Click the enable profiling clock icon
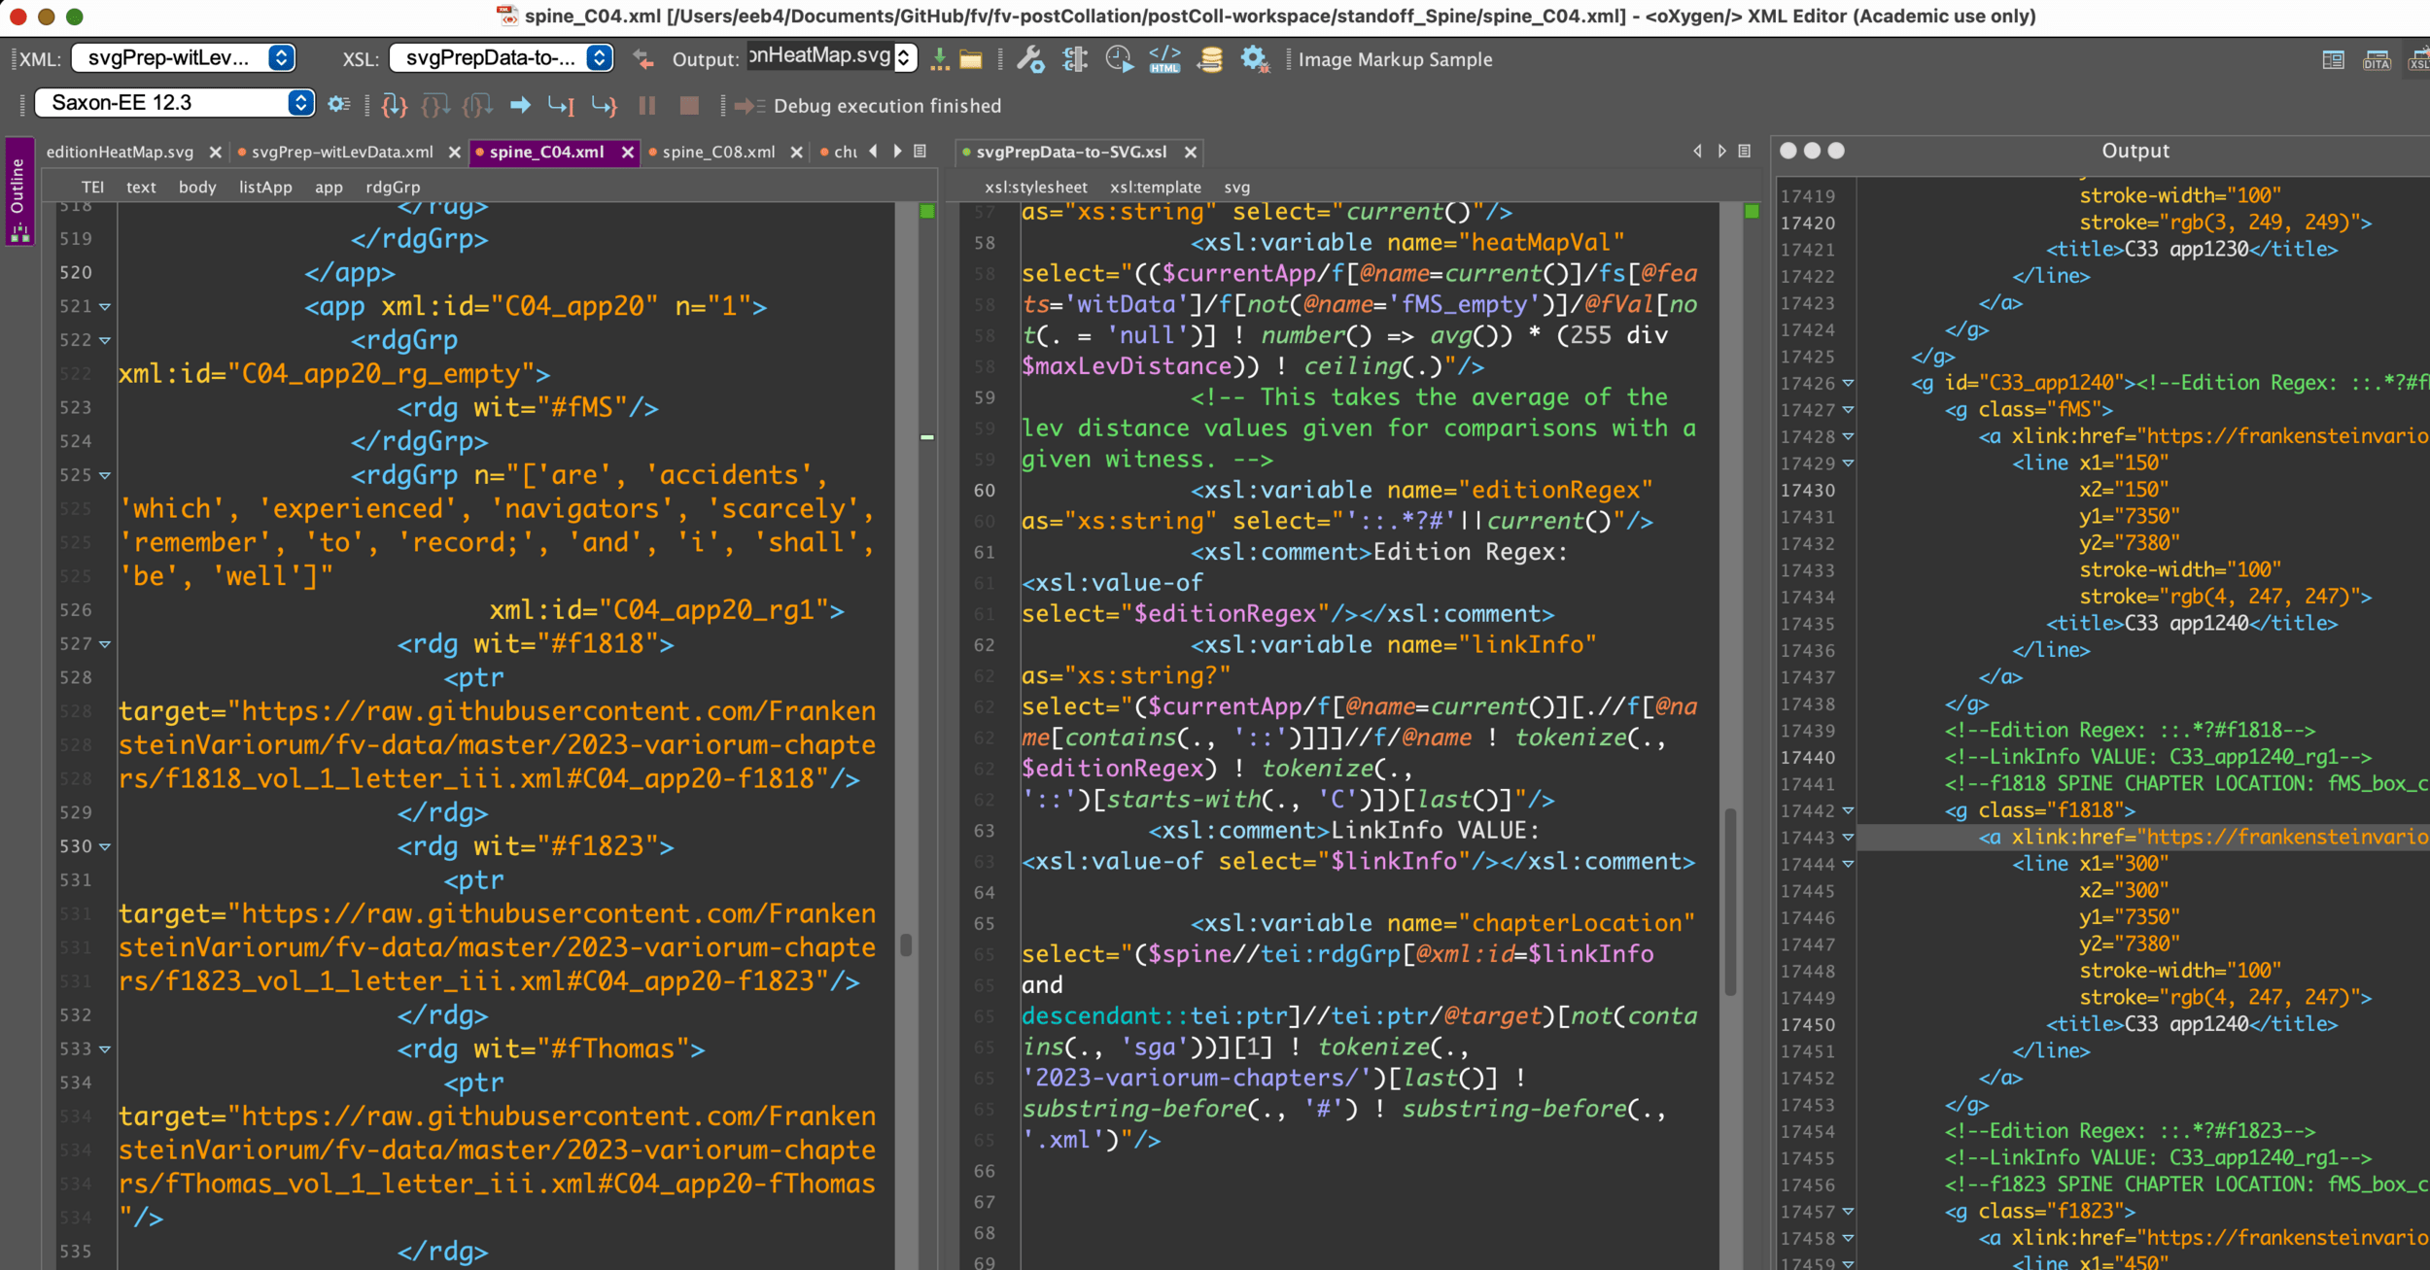Viewport: 2430px width, 1270px height. pyautogui.click(x=1119, y=59)
